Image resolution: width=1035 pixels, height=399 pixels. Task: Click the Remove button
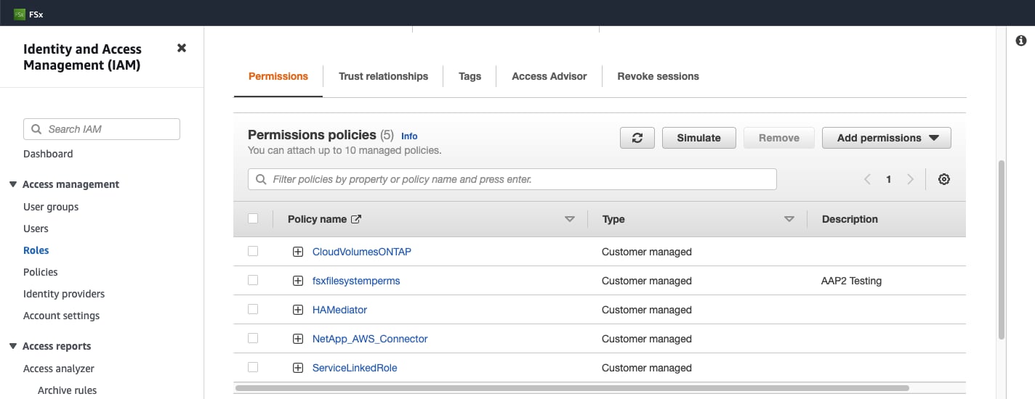779,138
